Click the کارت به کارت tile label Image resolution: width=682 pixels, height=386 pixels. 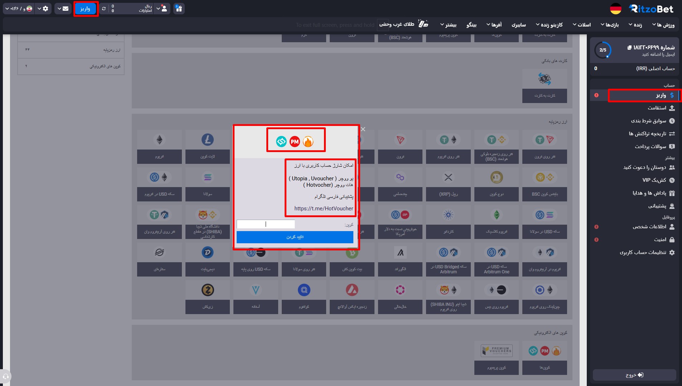point(545,96)
